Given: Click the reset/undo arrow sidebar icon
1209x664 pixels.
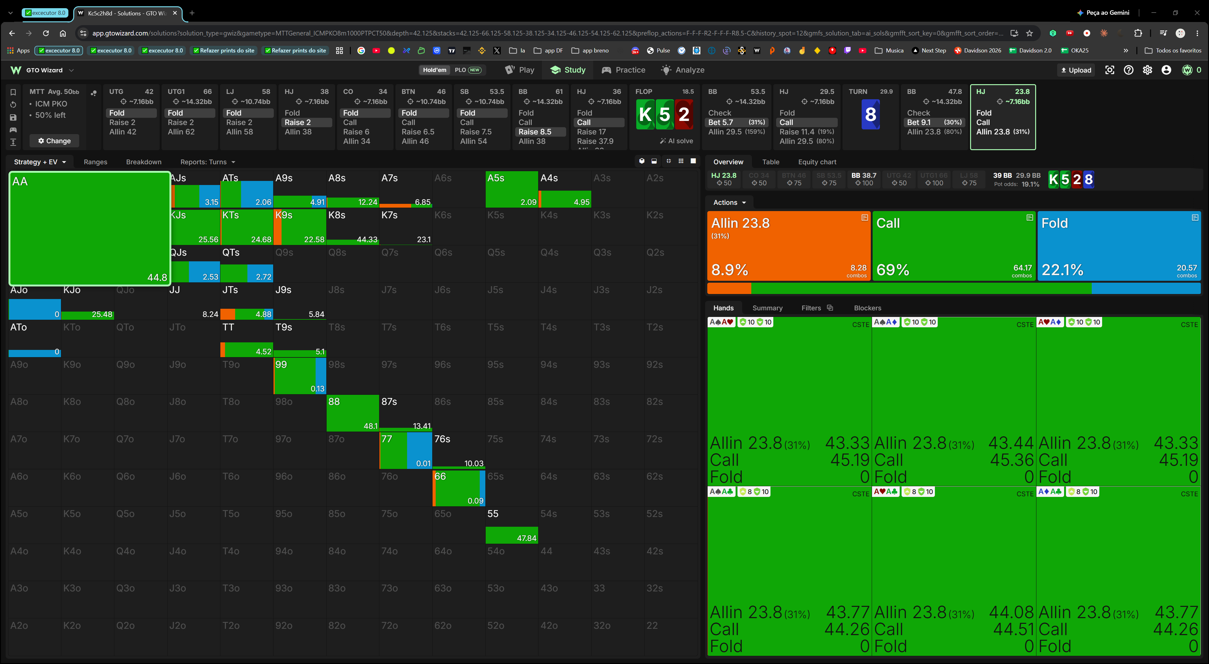Looking at the screenshot, I should coord(13,105).
